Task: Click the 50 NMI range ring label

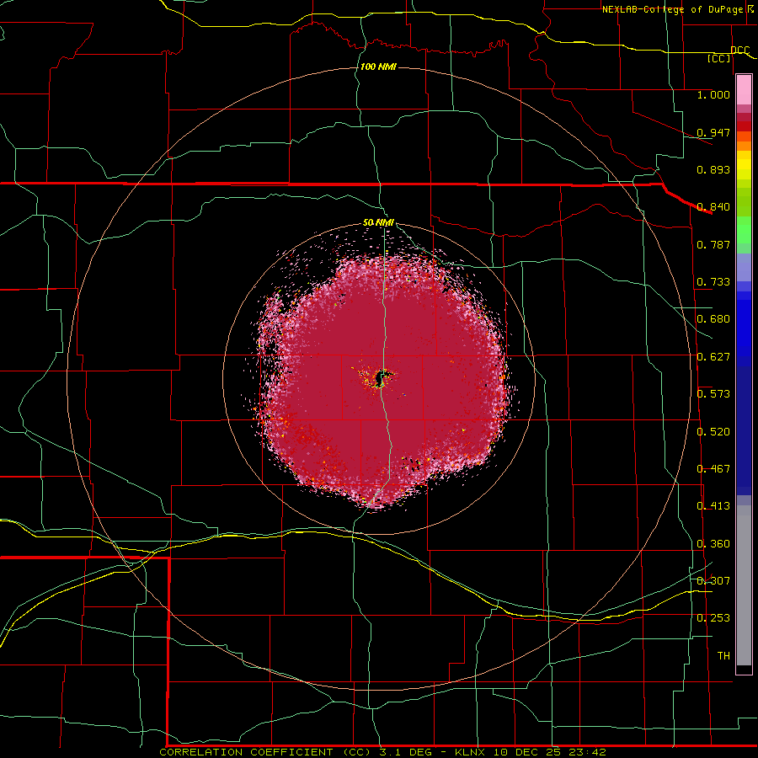Action: click(378, 223)
